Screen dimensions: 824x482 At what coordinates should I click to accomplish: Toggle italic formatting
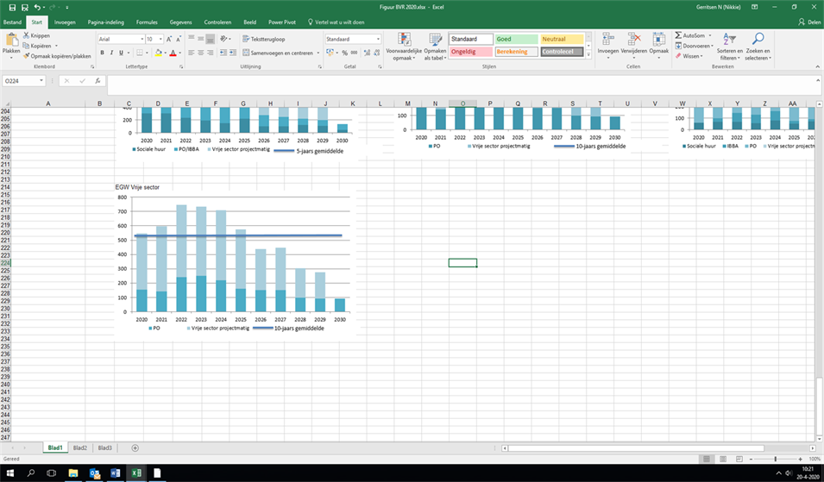point(112,53)
